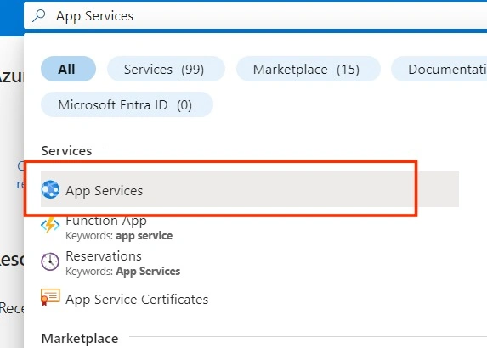The image size is (487, 348).
Task: Filter results by Marketplace (15)
Action: [309, 69]
